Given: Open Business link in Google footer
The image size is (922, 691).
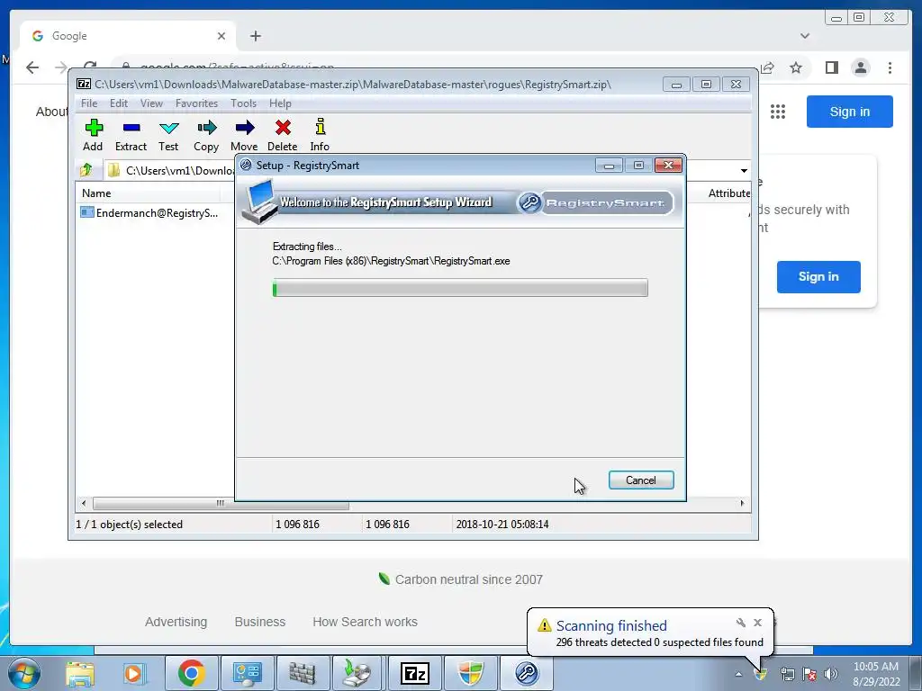Looking at the screenshot, I should tap(260, 622).
